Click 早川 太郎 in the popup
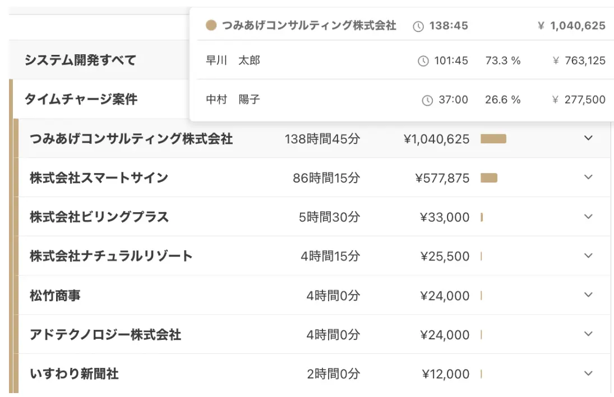 tap(233, 60)
